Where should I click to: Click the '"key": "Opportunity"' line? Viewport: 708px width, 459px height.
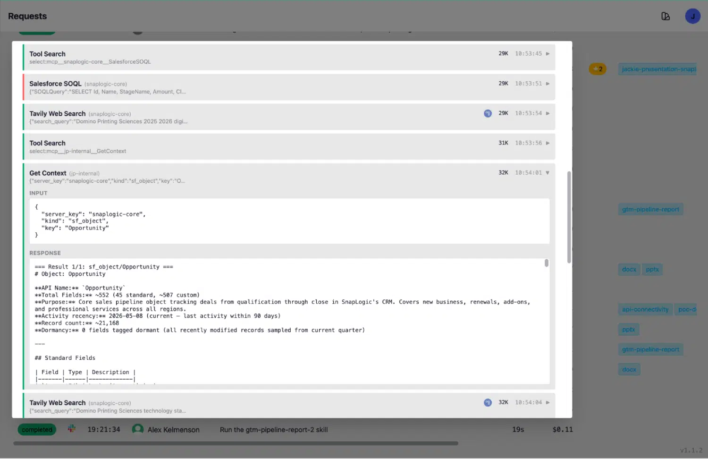click(x=75, y=228)
